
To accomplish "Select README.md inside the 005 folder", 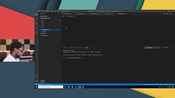I will click(x=50, y=30).
